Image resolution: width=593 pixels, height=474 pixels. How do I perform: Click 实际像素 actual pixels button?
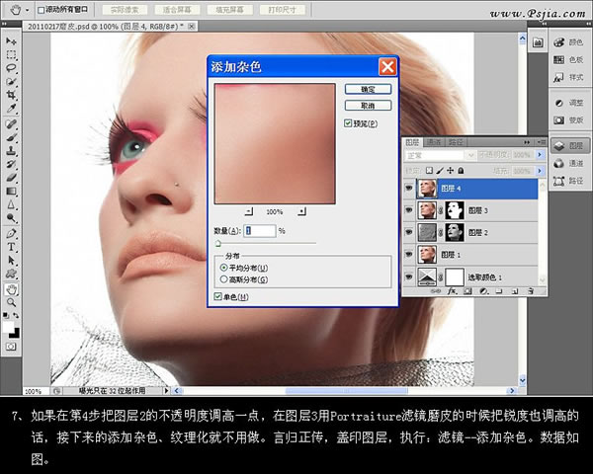125,10
